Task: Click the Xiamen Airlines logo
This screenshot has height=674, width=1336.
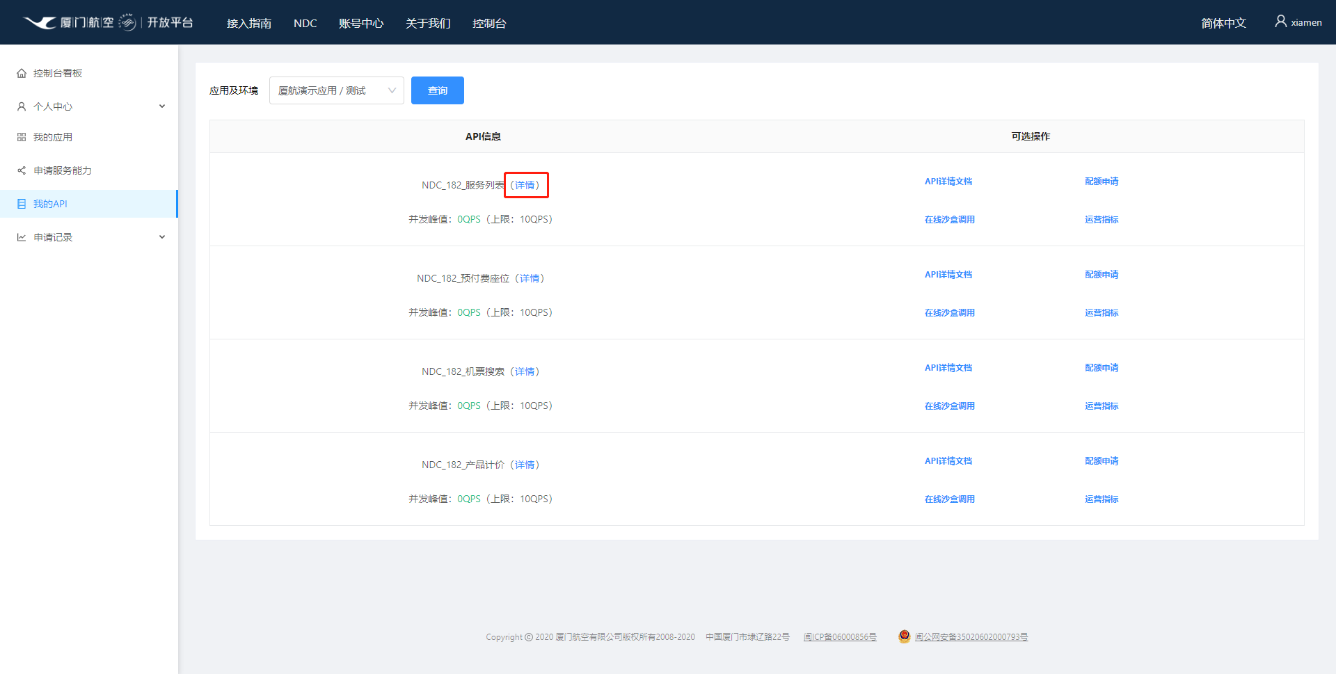Action: [x=79, y=22]
